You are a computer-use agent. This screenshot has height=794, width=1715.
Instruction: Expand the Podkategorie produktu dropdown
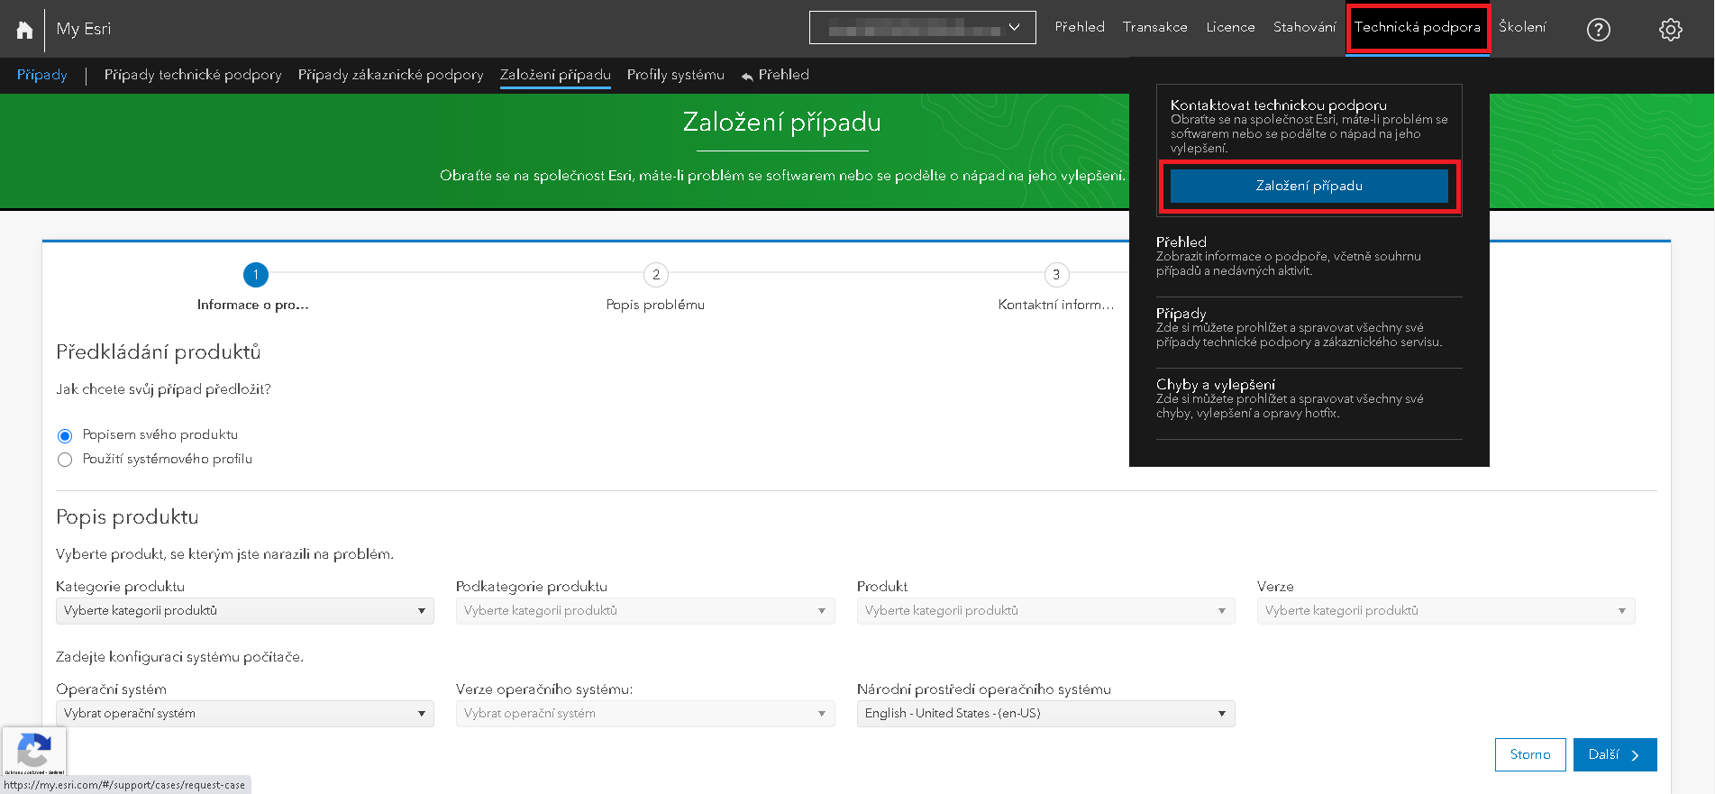point(644,611)
